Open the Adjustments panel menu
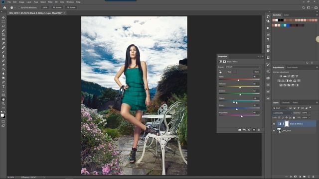Screen dimensions: 319x179 [x=317, y=68]
